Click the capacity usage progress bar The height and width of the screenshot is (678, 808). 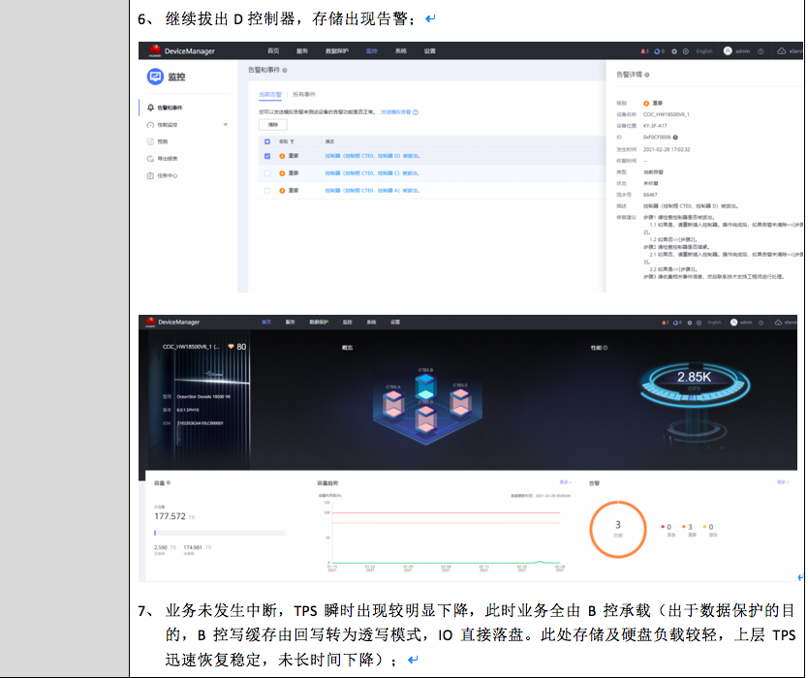coord(219,533)
